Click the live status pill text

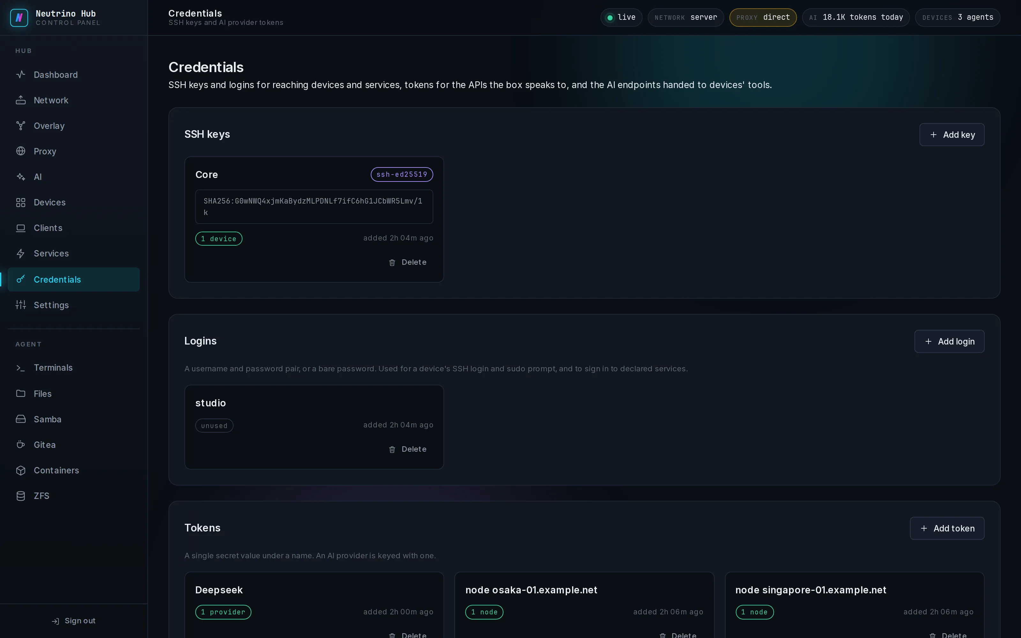pos(626,17)
